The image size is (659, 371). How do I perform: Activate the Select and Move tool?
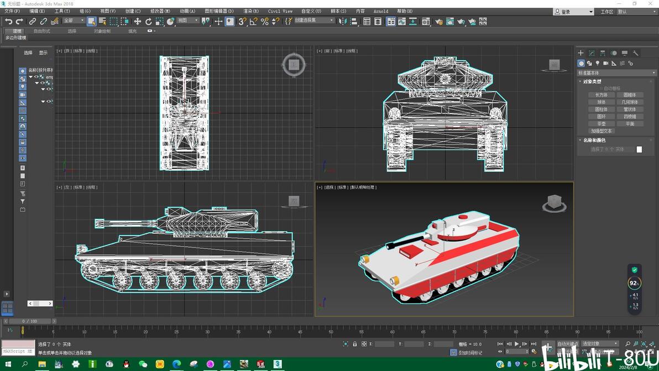138,22
